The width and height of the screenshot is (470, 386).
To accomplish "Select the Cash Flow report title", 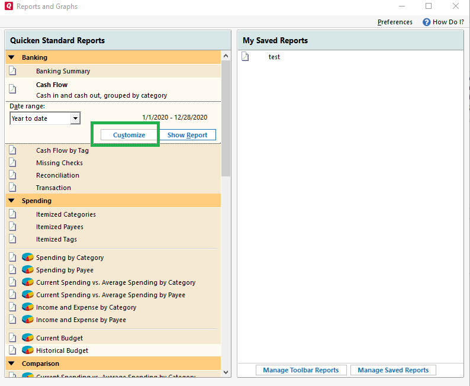I will click(51, 85).
